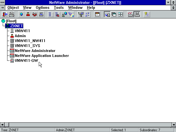Click the horizontal scrollbar thumb

click(7, 125)
